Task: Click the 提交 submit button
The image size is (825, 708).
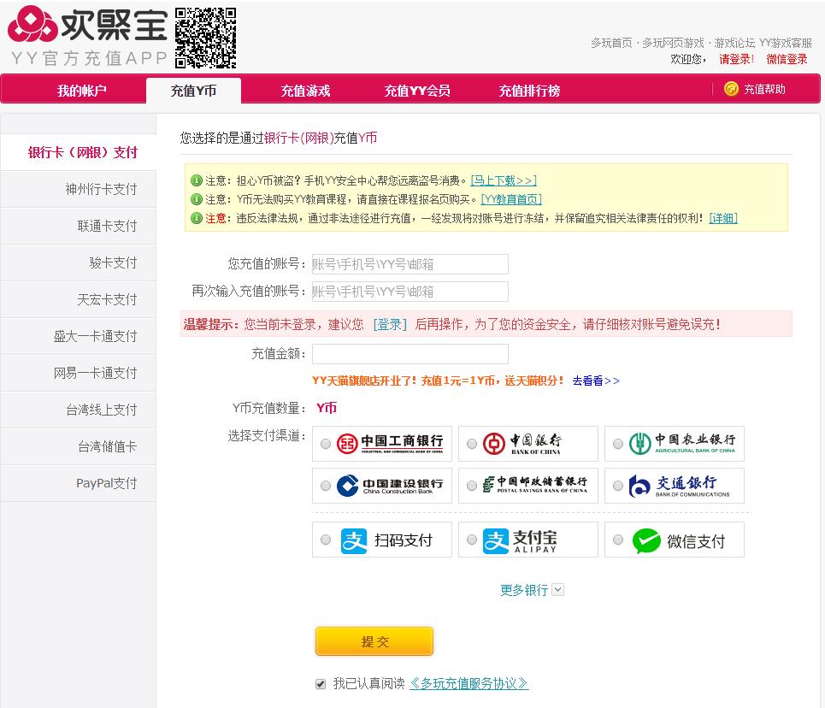Action: (x=374, y=641)
